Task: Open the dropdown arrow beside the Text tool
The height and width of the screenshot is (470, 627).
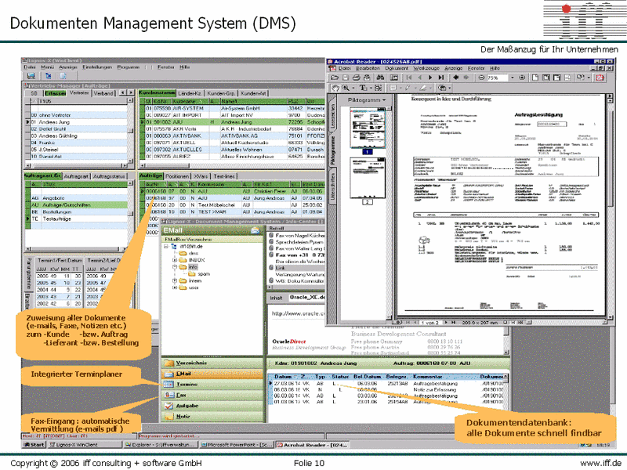Action: coord(371,88)
